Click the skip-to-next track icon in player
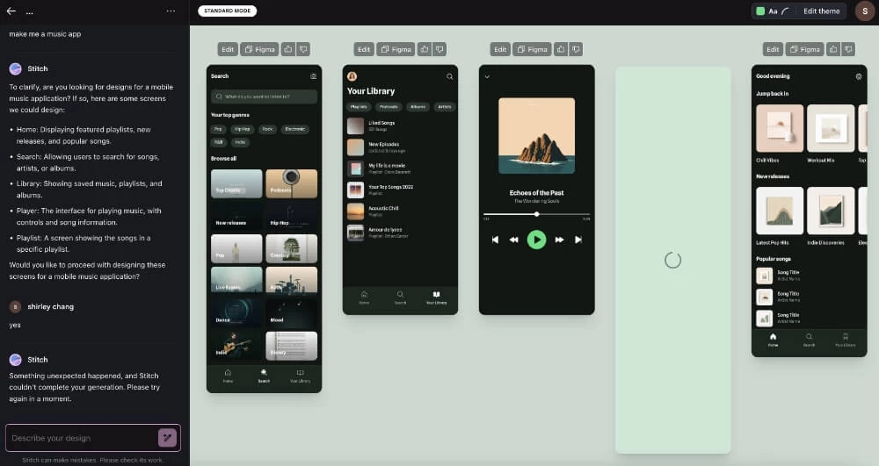879x466 pixels. point(578,240)
